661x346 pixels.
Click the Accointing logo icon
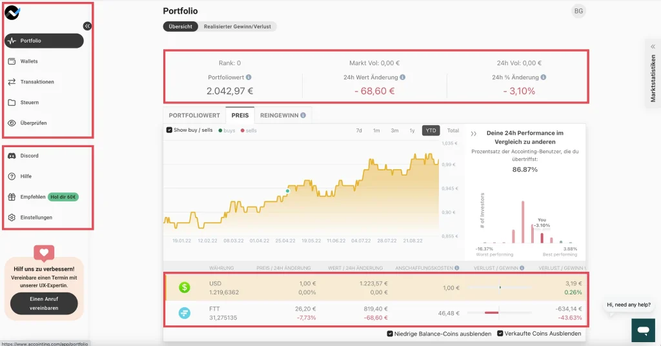[13, 12]
